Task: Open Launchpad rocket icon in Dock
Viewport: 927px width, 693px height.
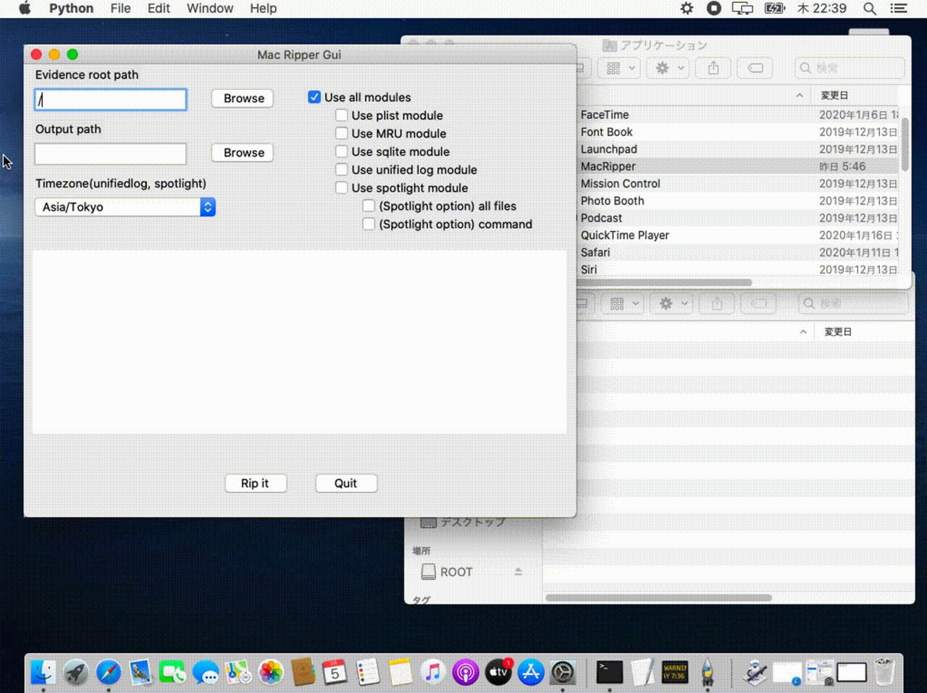Action: 76,672
